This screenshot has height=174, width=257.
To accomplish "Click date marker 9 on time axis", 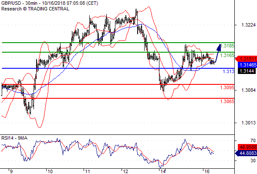I will point(11,171).
